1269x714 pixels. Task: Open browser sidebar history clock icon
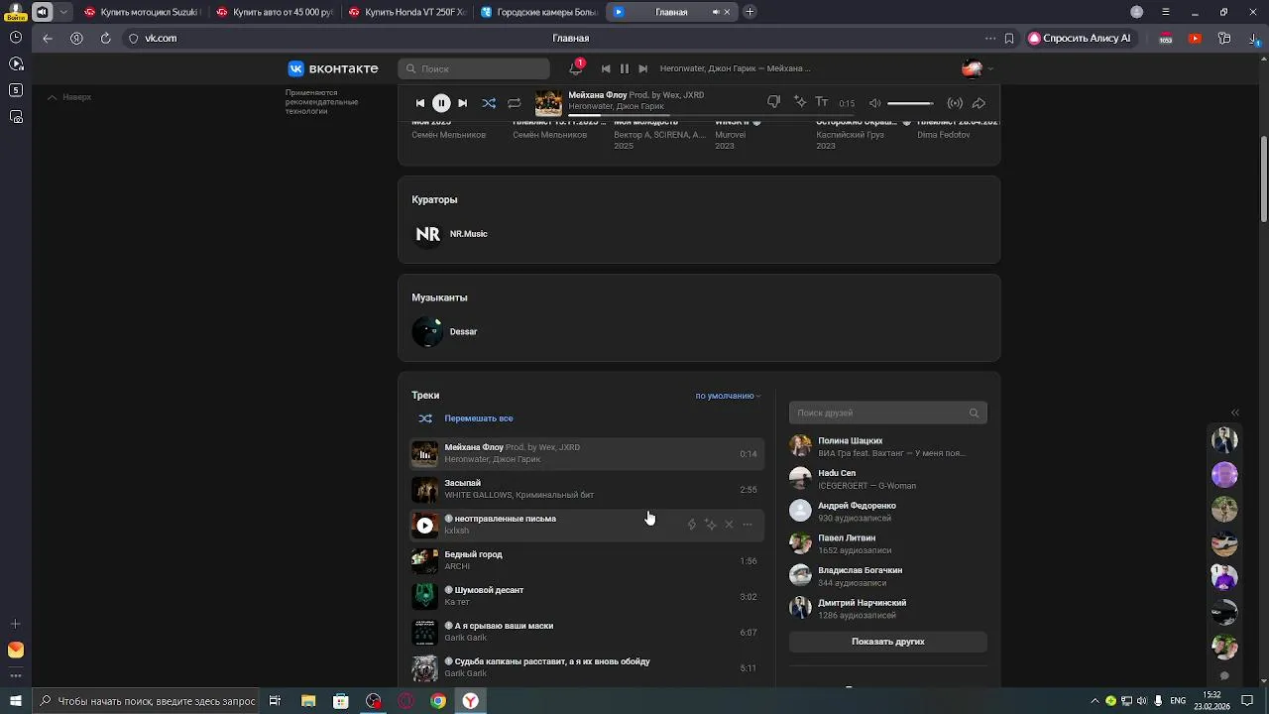[16, 37]
